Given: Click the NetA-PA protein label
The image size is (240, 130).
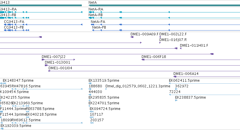Looking at the screenshot, I should click(98, 22).
